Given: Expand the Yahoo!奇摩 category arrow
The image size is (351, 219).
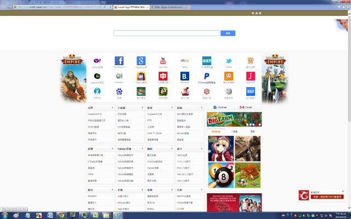Looking at the screenshot, I should 142,148.
